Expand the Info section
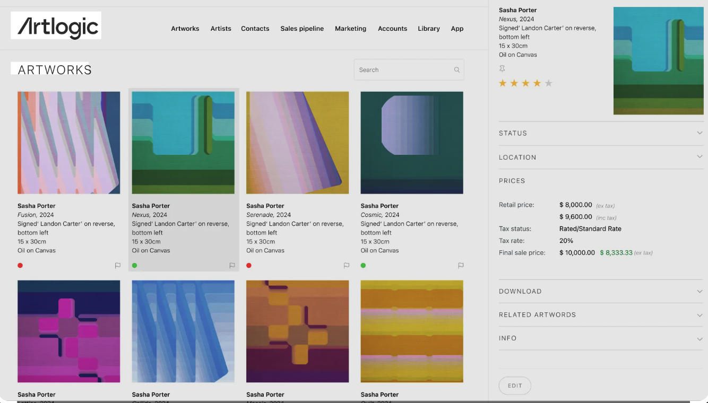Screen dimensions: 708x403 click(601, 338)
